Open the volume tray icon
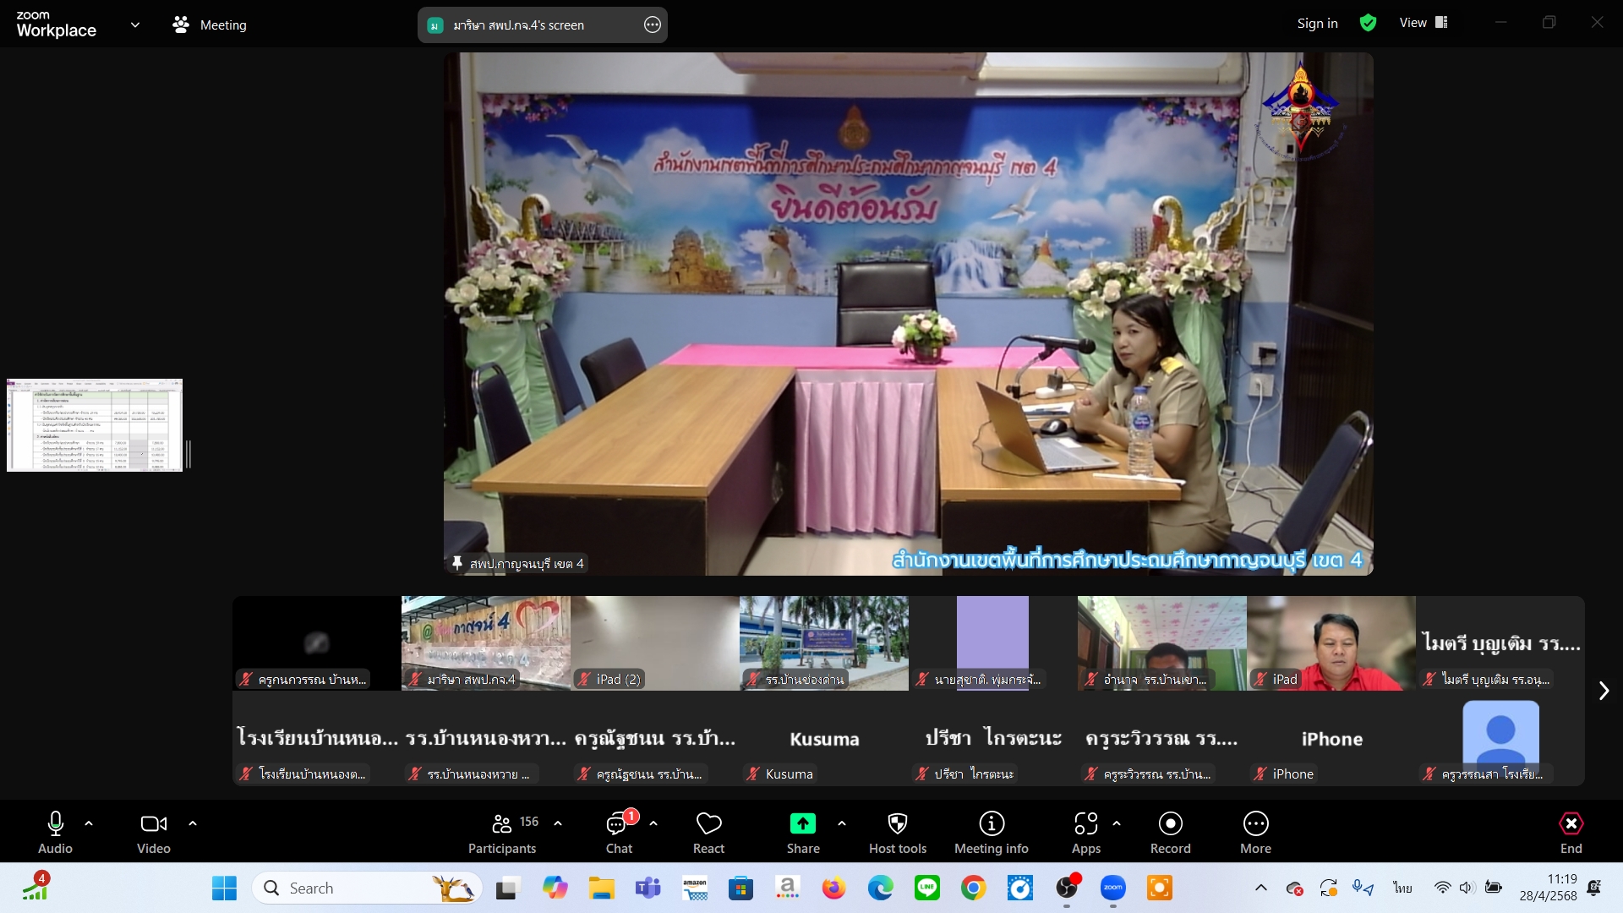1623x913 pixels. [x=1467, y=888]
